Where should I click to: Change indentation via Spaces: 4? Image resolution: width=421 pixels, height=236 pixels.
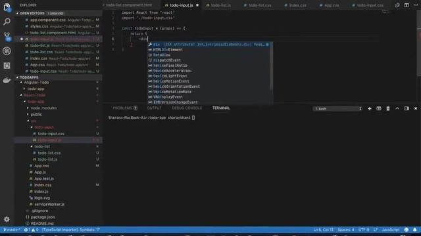tap(346, 229)
